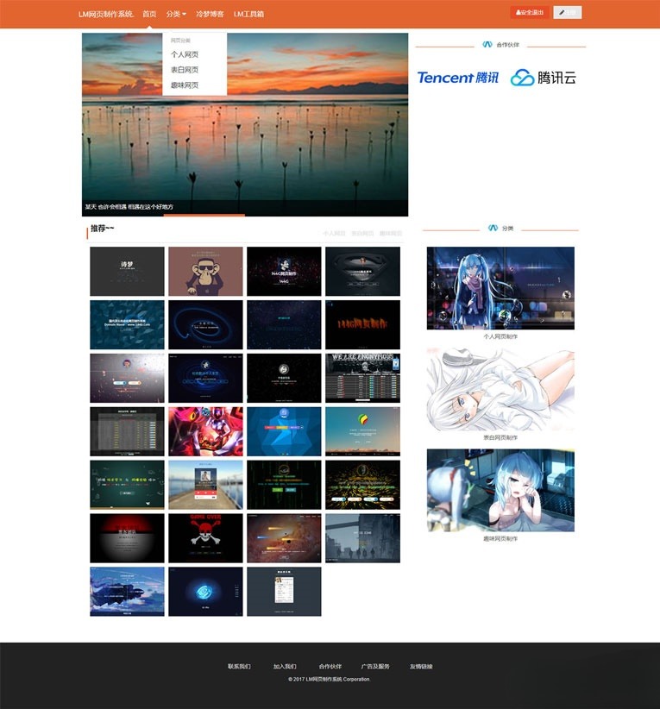Expand the 分类 dropdown in navbar
The width and height of the screenshot is (660, 709).
pos(176,14)
